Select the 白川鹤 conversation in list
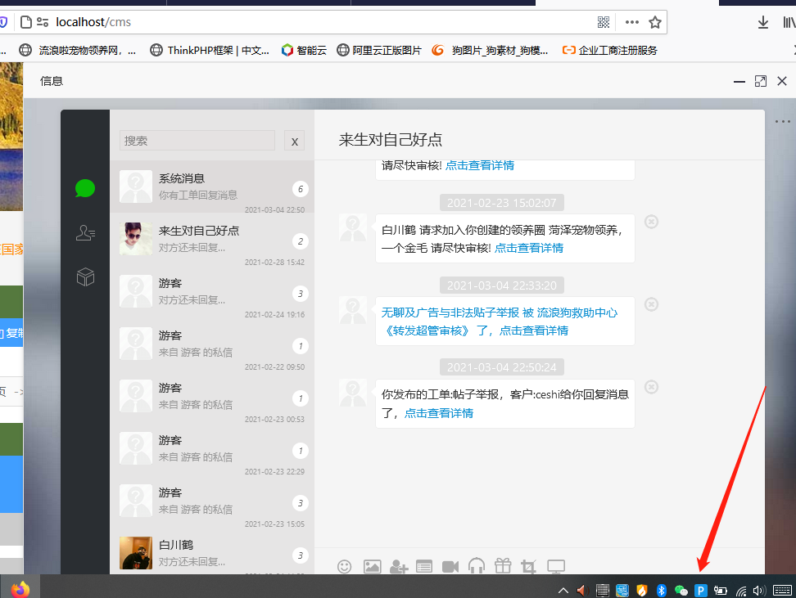Viewport: 796px width, 598px height. click(211, 552)
